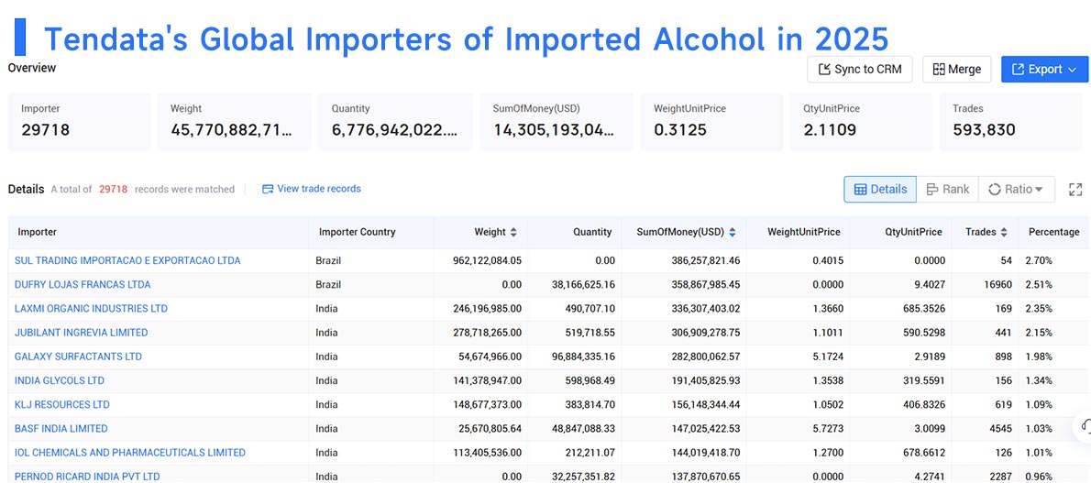Toggle fullscreen expand icon
The height and width of the screenshot is (483, 1091).
click(x=1075, y=190)
